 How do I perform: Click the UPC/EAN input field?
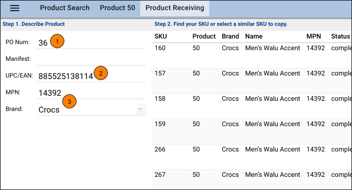91,76
